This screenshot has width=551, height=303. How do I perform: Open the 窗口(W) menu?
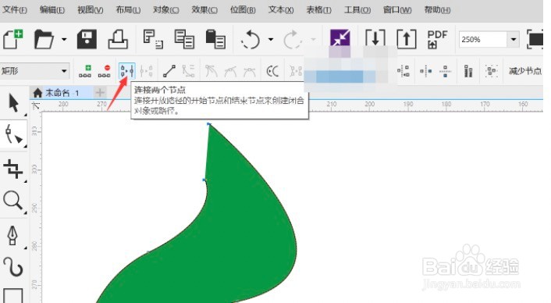397,10
